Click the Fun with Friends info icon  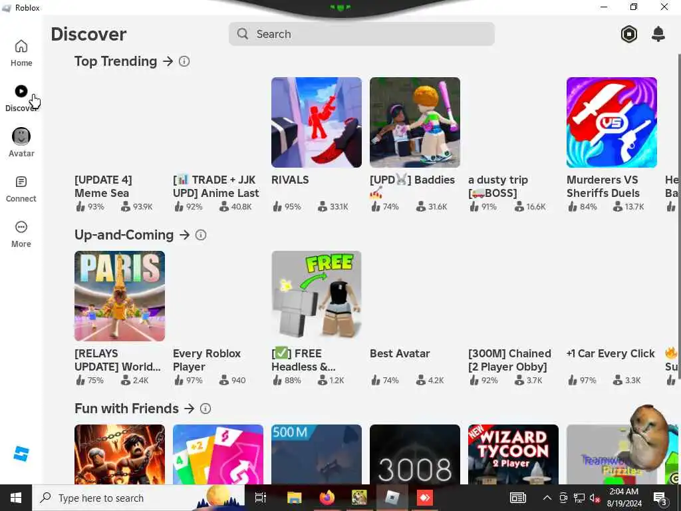click(205, 409)
